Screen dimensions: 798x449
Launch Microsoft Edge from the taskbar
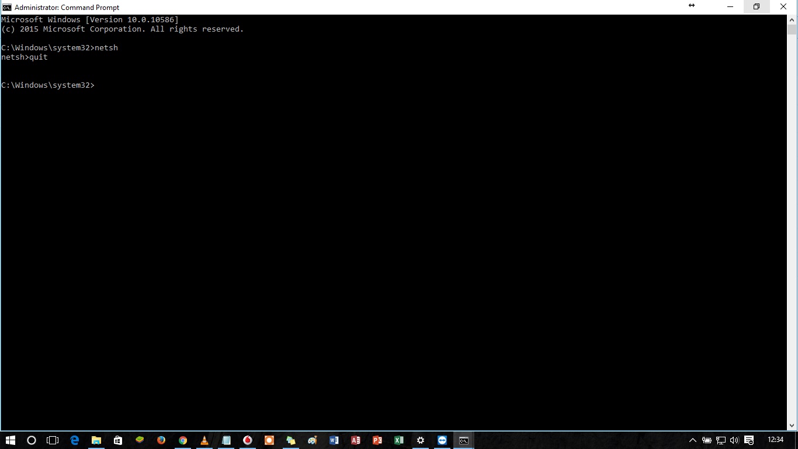pos(74,440)
